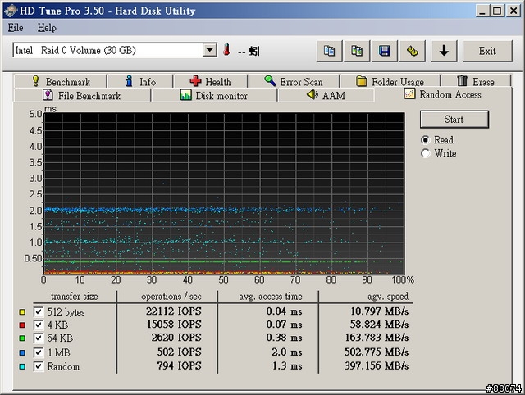This screenshot has width=525, height=395.
Task: Uncheck the 4 KB checkbox
Action: tap(39, 325)
